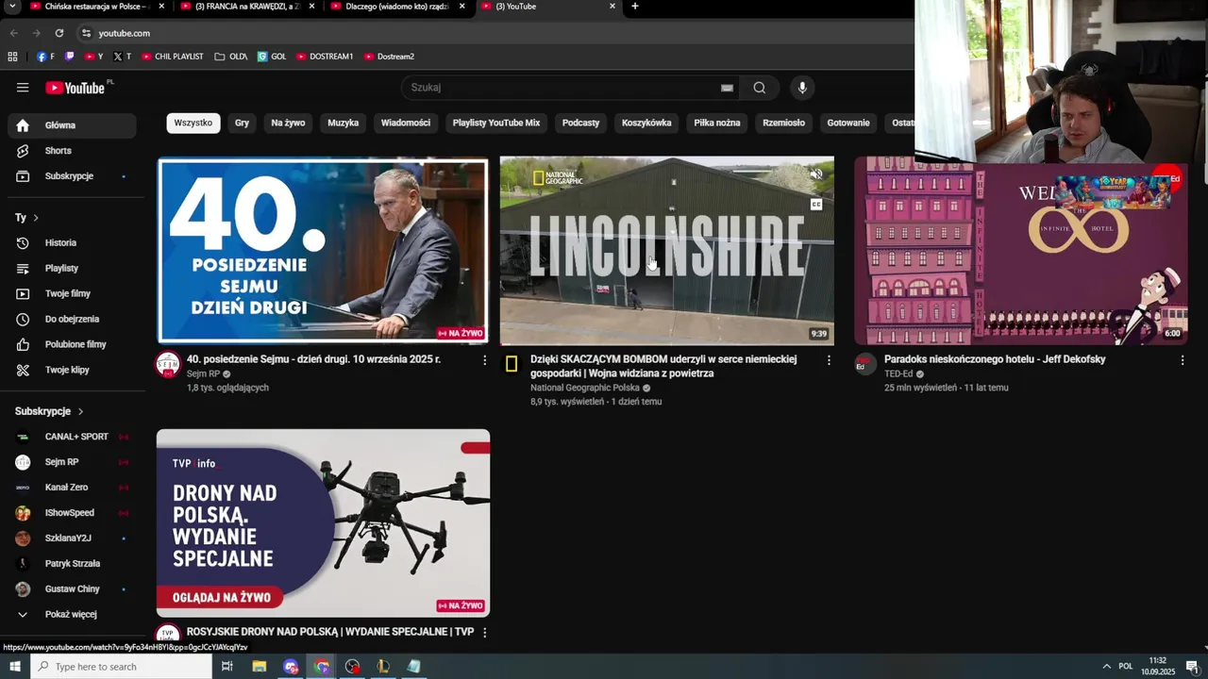Select the Koszykówka filter chip
The image size is (1208, 679).
tap(646, 123)
